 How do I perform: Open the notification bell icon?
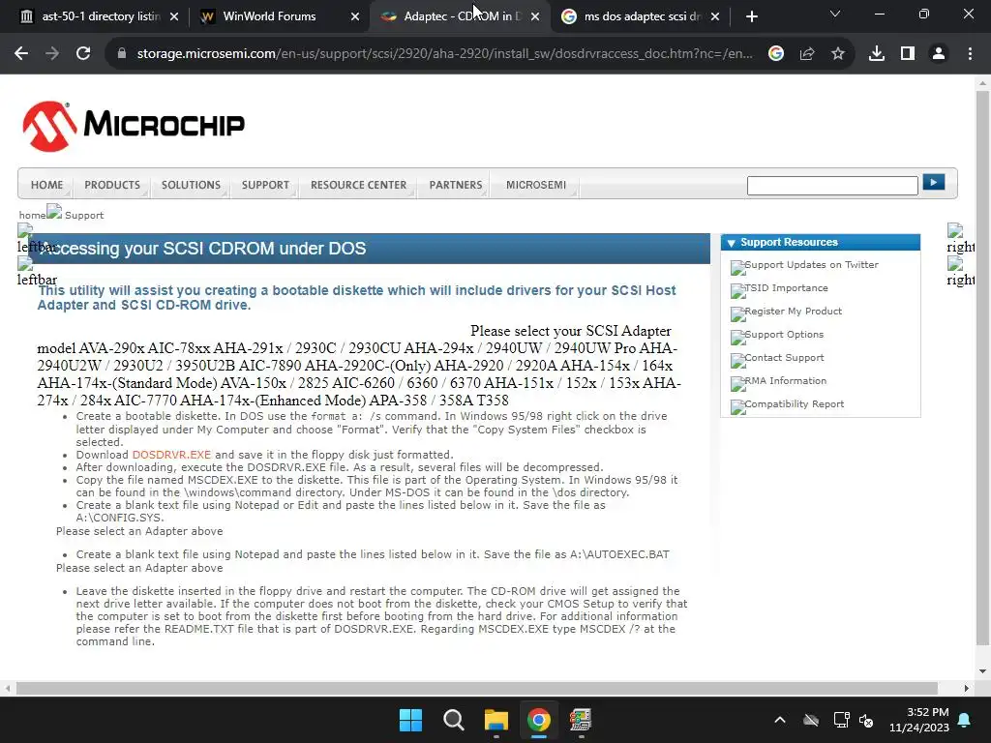pos(965,720)
